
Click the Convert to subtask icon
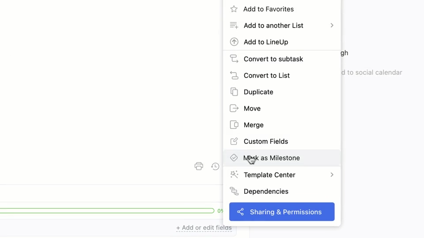[234, 59]
